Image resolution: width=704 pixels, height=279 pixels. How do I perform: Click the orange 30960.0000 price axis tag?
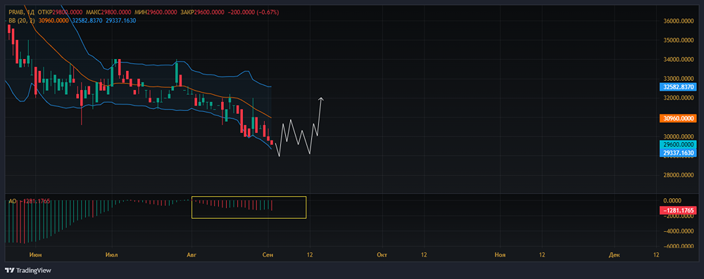678,119
